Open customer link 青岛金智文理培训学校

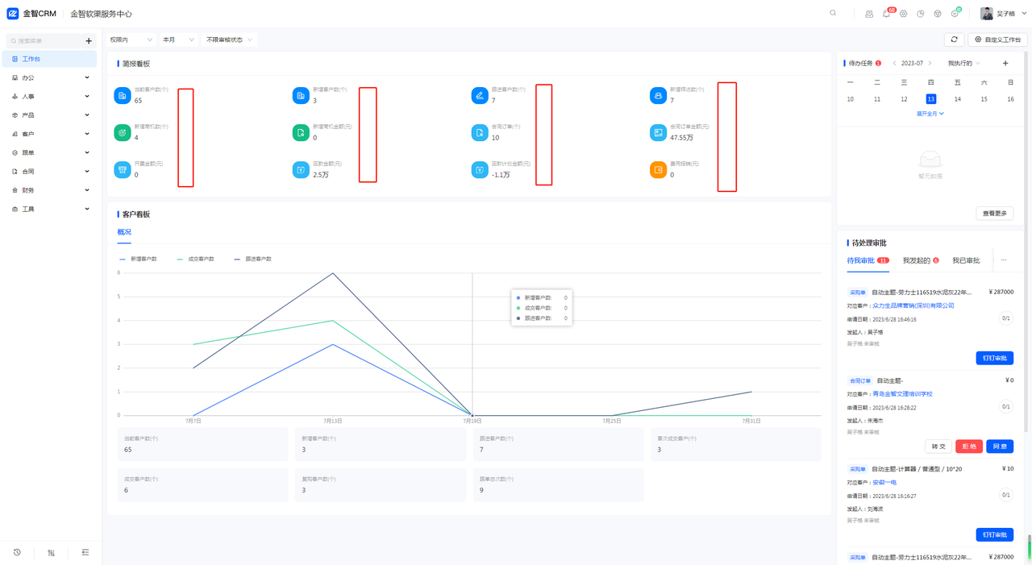(902, 394)
